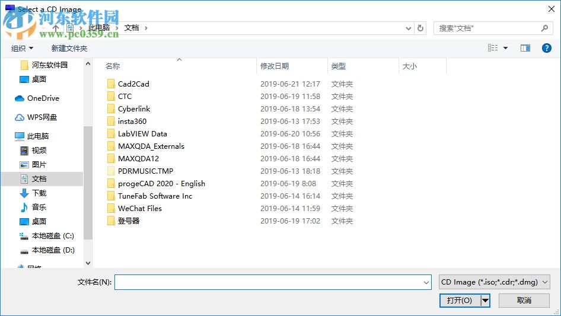Select 登号器 folder name

[129, 221]
